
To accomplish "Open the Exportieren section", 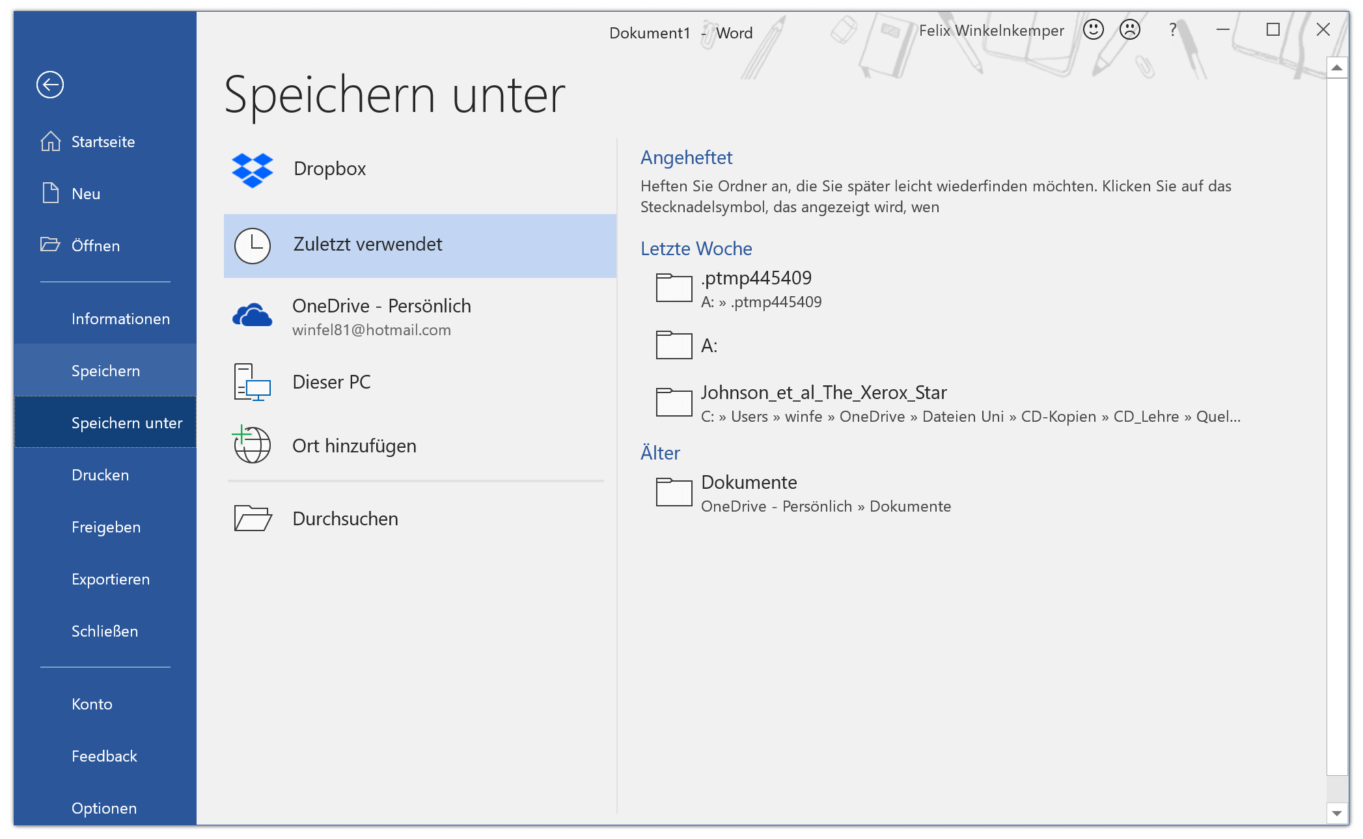I will pyautogui.click(x=110, y=579).
